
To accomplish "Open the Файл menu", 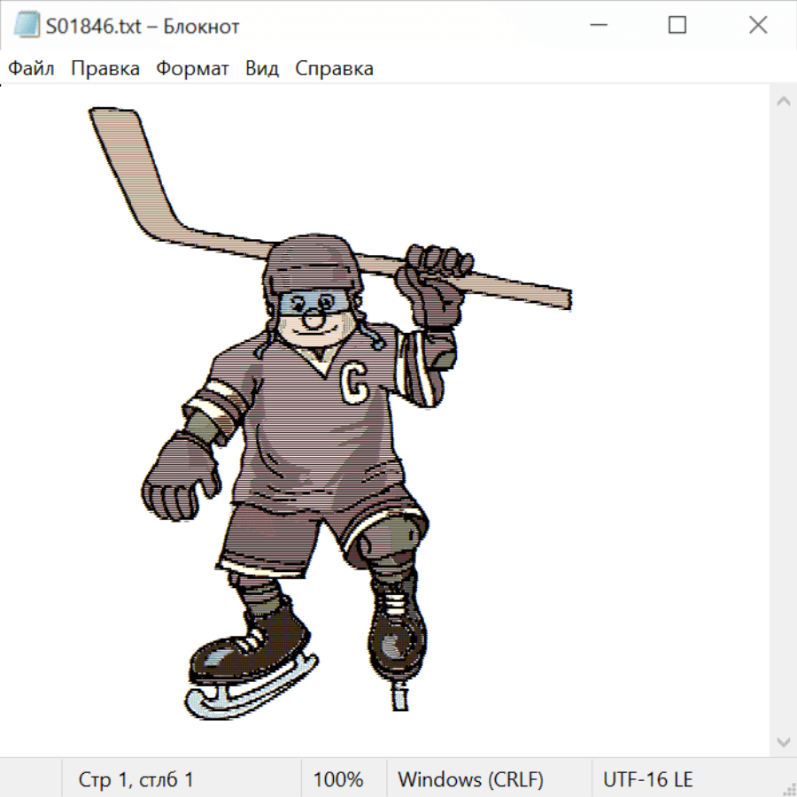I will click(31, 69).
